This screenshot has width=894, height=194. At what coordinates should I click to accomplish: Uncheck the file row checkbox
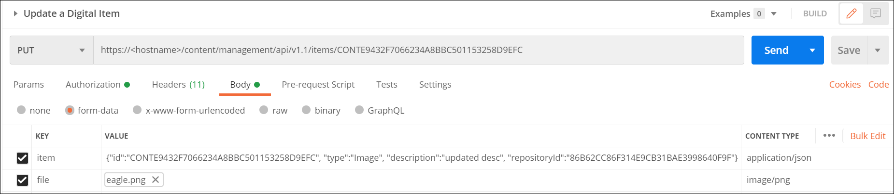coord(22,180)
